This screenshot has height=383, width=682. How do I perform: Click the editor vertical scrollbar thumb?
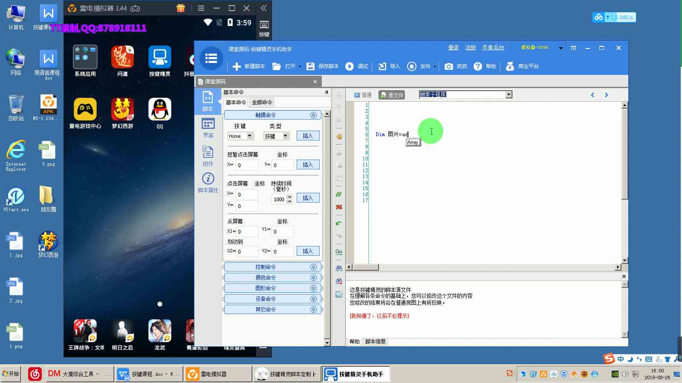(624, 154)
